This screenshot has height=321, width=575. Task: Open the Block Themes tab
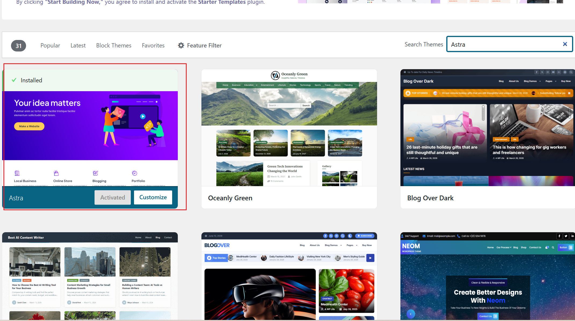(x=114, y=45)
